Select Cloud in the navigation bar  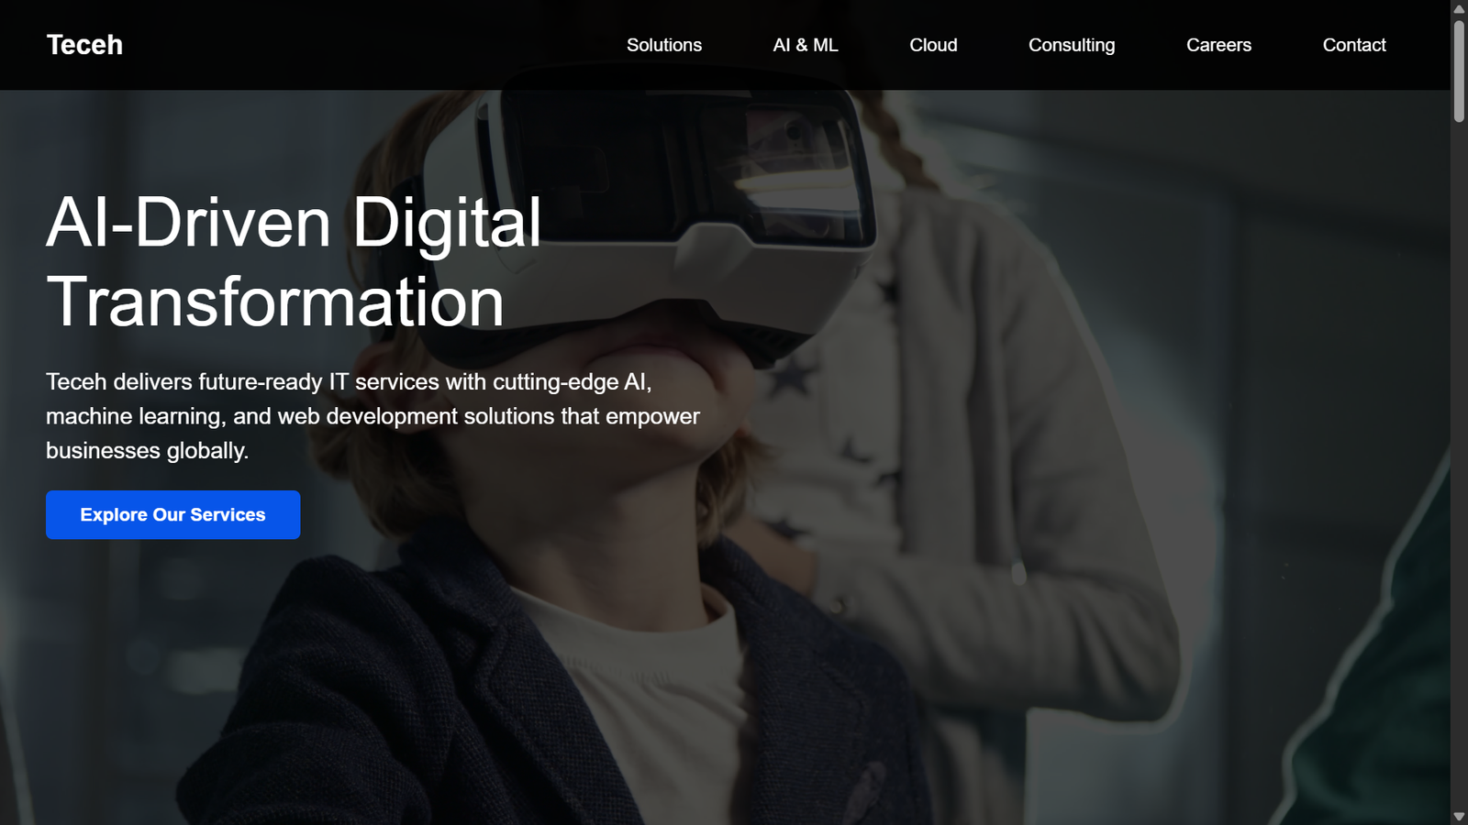(933, 45)
